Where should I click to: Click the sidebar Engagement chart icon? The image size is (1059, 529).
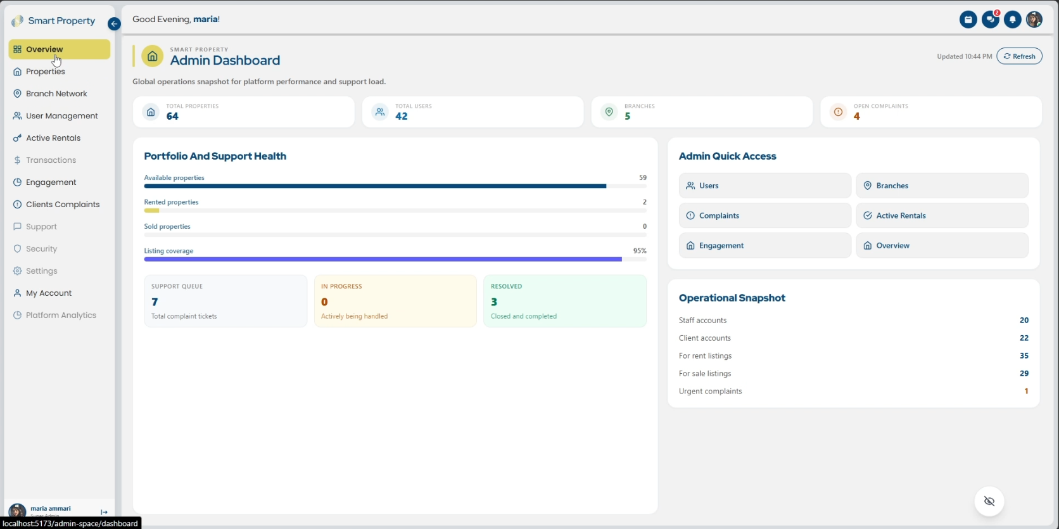tap(17, 182)
